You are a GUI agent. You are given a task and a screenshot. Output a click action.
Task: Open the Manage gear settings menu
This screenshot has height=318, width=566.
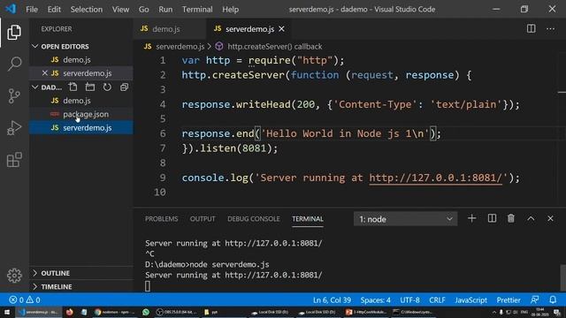click(x=14, y=276)
